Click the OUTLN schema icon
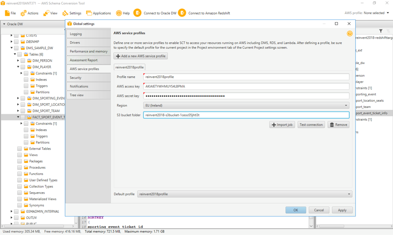393x235 pixels. tap(23, 218)
